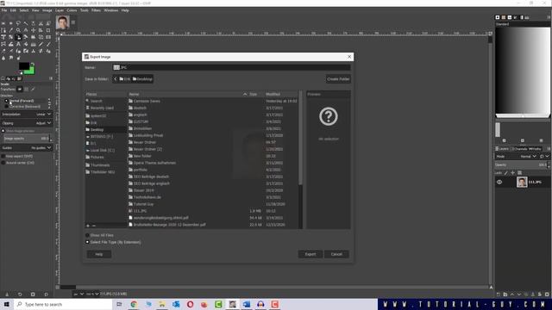Click the lock alpha channel icon
Image resolution: width=552 pixels, height=310 pixels.
[519, 173]
